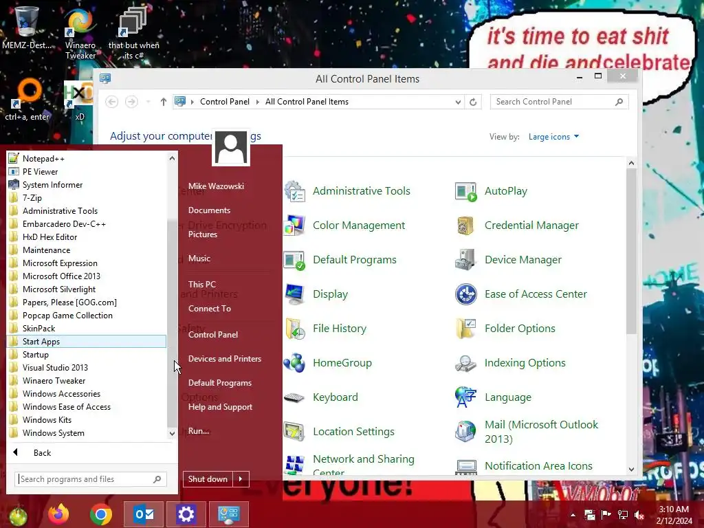Click the gear settings taskbar icon
Viewport: 704px width, 528px height.
[x=186, y=514]
